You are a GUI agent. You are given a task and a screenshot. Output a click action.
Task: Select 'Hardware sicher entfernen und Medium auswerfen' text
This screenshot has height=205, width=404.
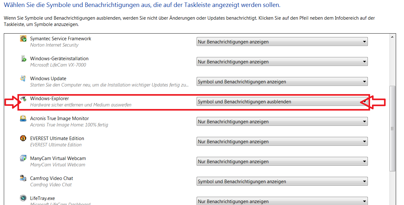tap(81, 105)
